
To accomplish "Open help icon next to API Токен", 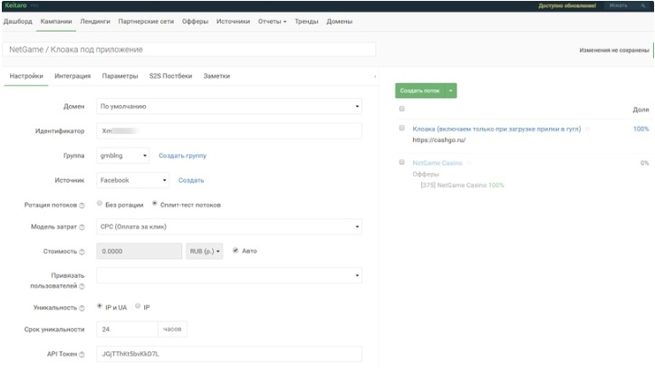I will tap(82, 354).
